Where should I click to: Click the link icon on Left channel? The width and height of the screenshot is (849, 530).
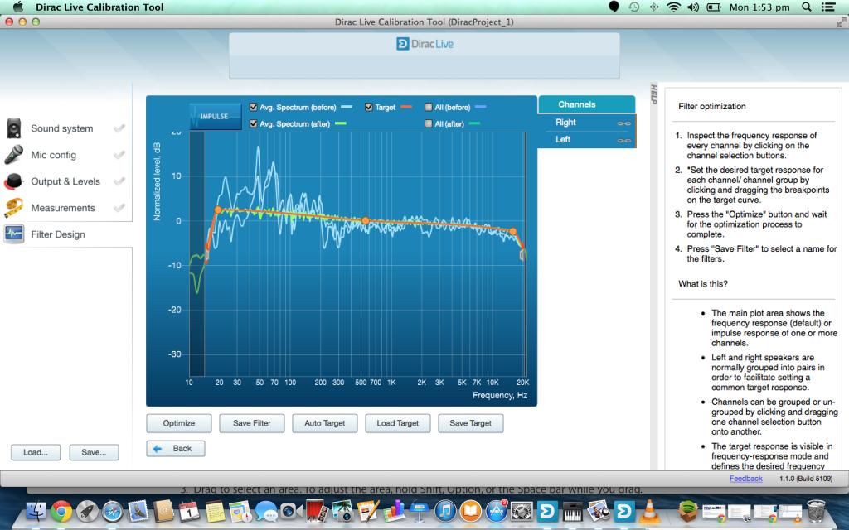(x=623, y=141)
